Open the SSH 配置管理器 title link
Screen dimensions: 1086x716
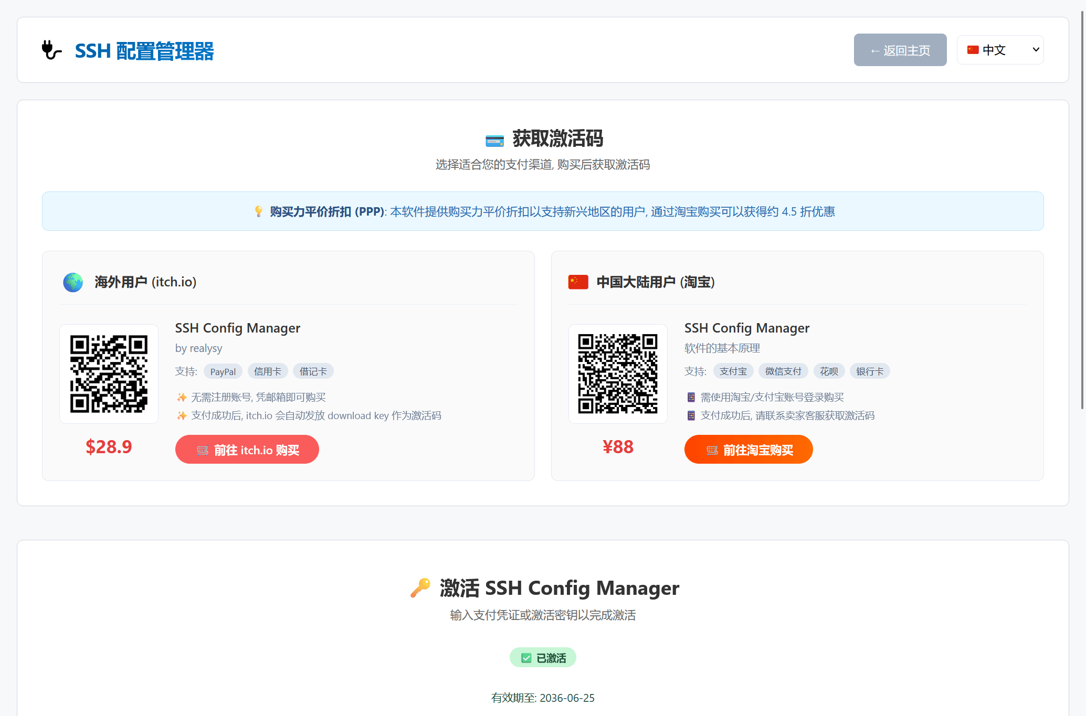pyautogui.click(x=144, y=51)
